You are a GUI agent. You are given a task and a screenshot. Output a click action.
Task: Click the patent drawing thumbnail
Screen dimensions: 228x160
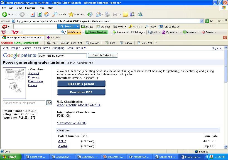tap(14, 83)
